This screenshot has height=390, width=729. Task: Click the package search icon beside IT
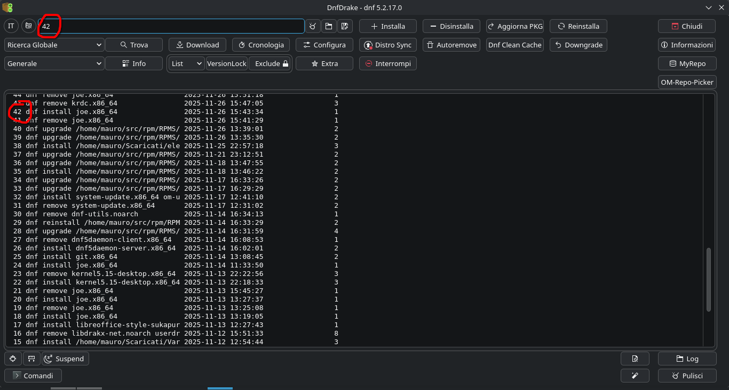coord(28,26)
